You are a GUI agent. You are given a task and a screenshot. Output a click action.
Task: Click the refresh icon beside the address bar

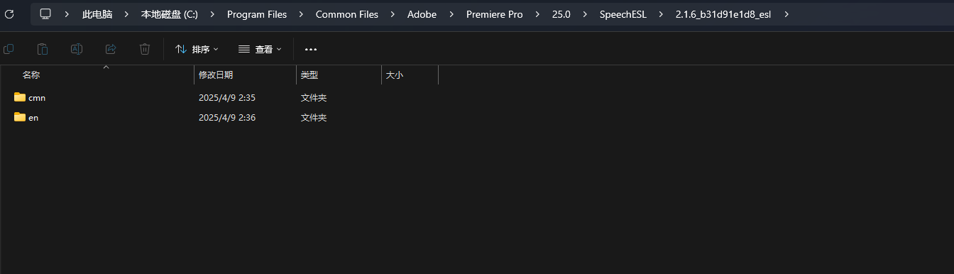point(9,14)
